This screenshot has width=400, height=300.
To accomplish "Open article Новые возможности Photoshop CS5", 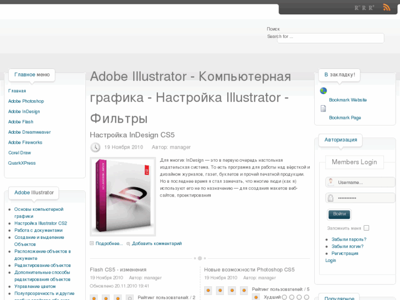I will 249,270.
